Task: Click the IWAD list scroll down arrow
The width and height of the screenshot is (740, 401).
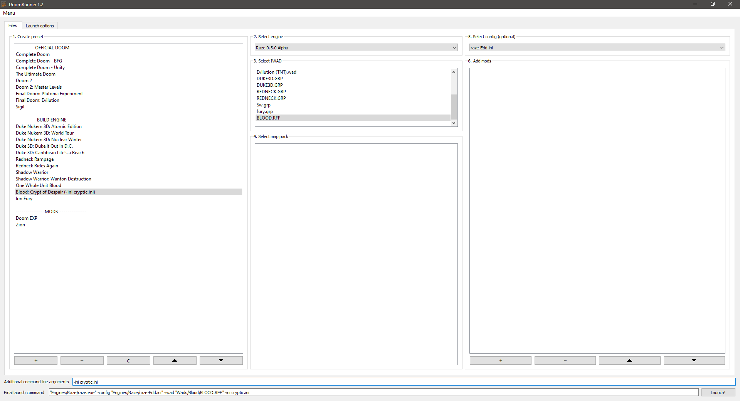Action: point(454,123)
